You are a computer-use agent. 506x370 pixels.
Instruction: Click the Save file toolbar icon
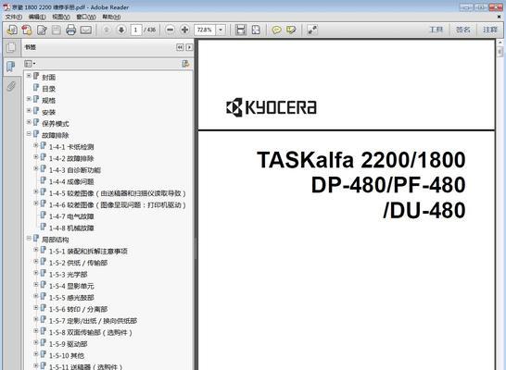57,30
